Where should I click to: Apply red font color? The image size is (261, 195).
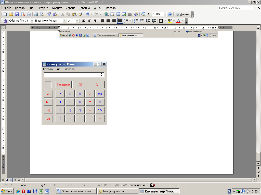178,21
